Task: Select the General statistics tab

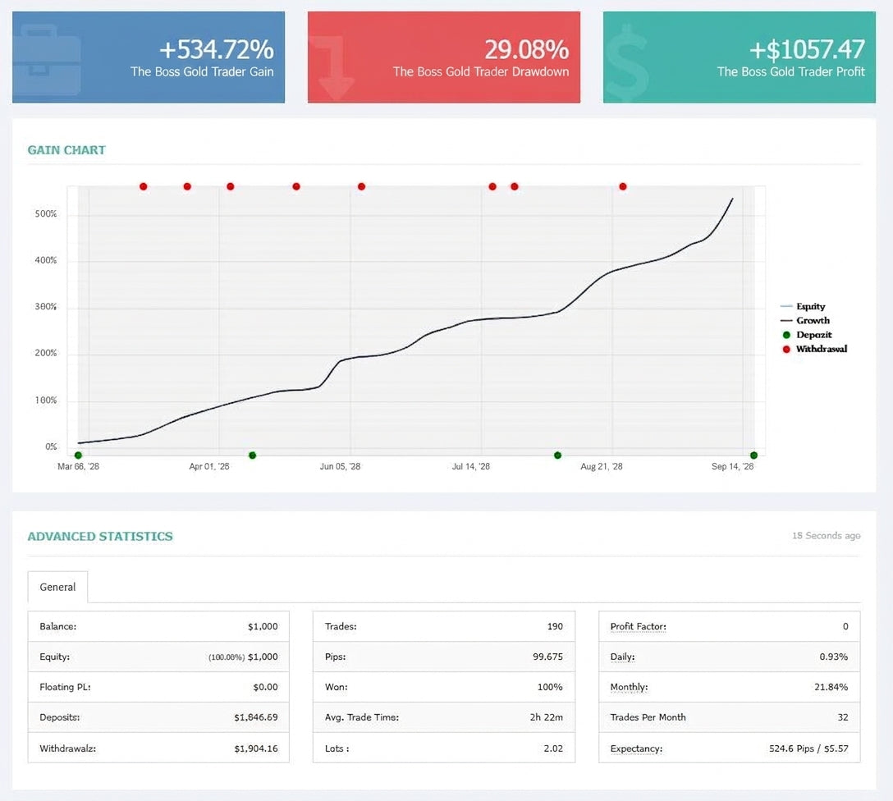Action: 57,587
